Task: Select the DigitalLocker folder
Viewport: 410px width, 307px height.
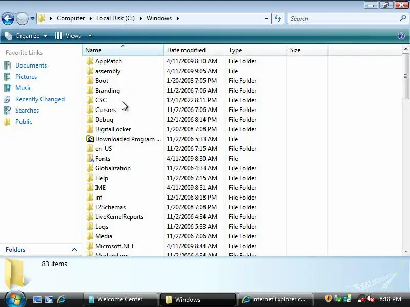Action: pos(113,129)
